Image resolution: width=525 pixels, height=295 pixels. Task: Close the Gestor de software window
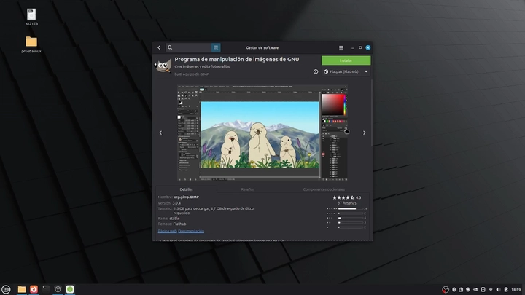click(368, 47)
